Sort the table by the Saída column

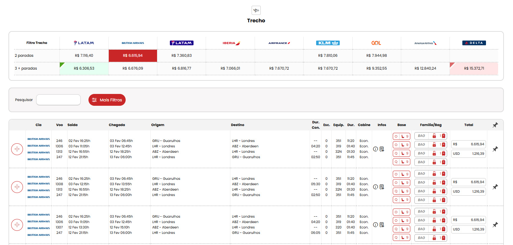coord(72,125)
